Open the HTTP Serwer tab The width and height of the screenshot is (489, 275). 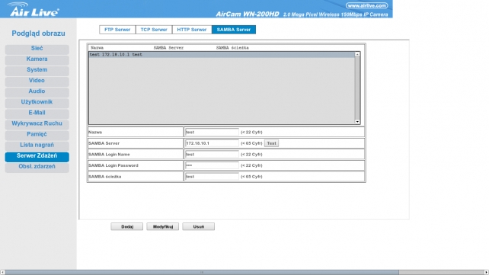coord(192,30)
